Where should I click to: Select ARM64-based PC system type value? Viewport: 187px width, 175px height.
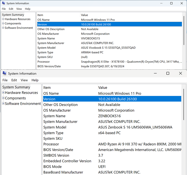click(x=92, y=52)
